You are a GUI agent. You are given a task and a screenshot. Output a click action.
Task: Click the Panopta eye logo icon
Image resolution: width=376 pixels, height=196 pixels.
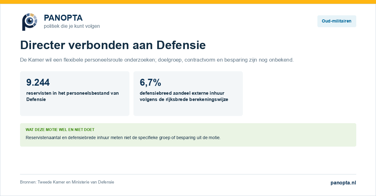click(x=29, y=22)
